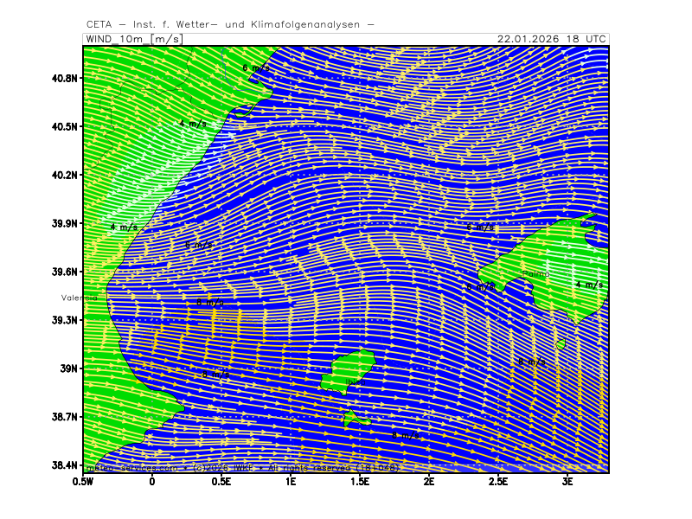Click the 2E longitude axis label
This screenshot has width=692, height=519.
click(x=429, y=481)
